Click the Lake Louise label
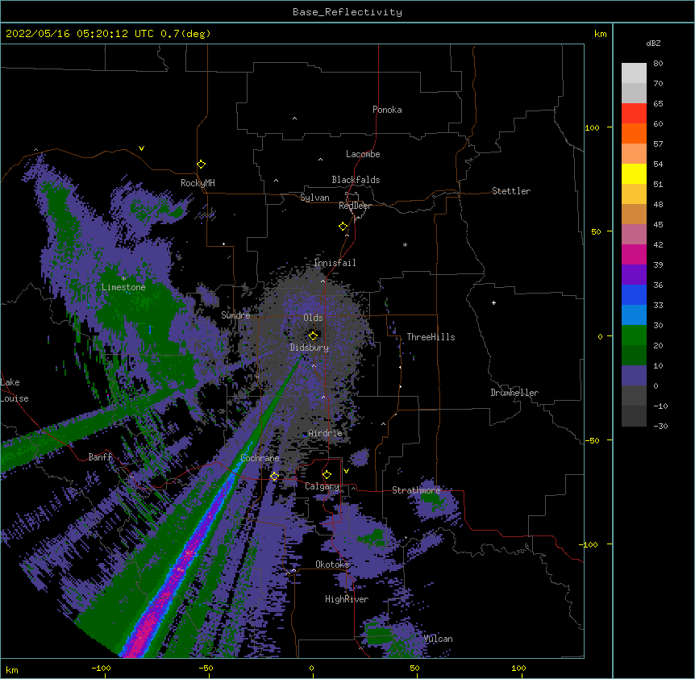 tap(15, 390)
